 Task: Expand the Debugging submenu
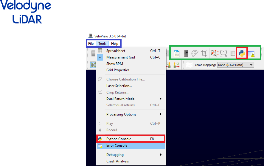(131, 155)
